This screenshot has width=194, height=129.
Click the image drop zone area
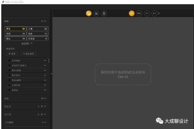pyautogui.click(x=123, y=74)
